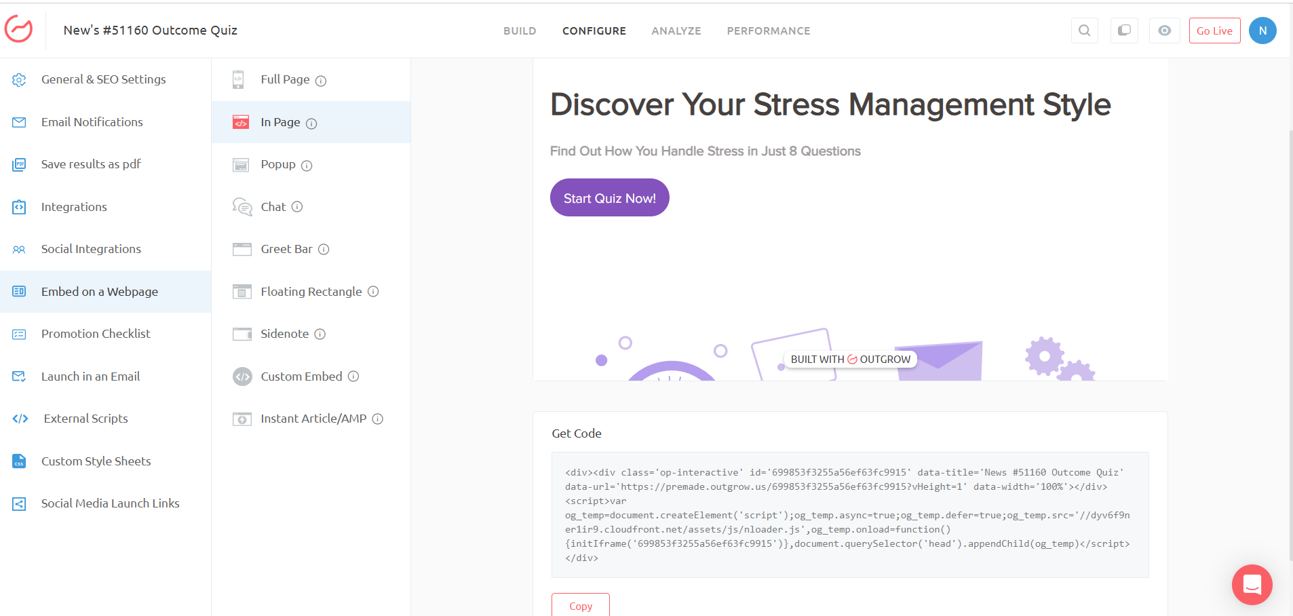This screenshot has height=616, width=1293.
Task: Click info icon next to Full Page
Action: [321, 81]
